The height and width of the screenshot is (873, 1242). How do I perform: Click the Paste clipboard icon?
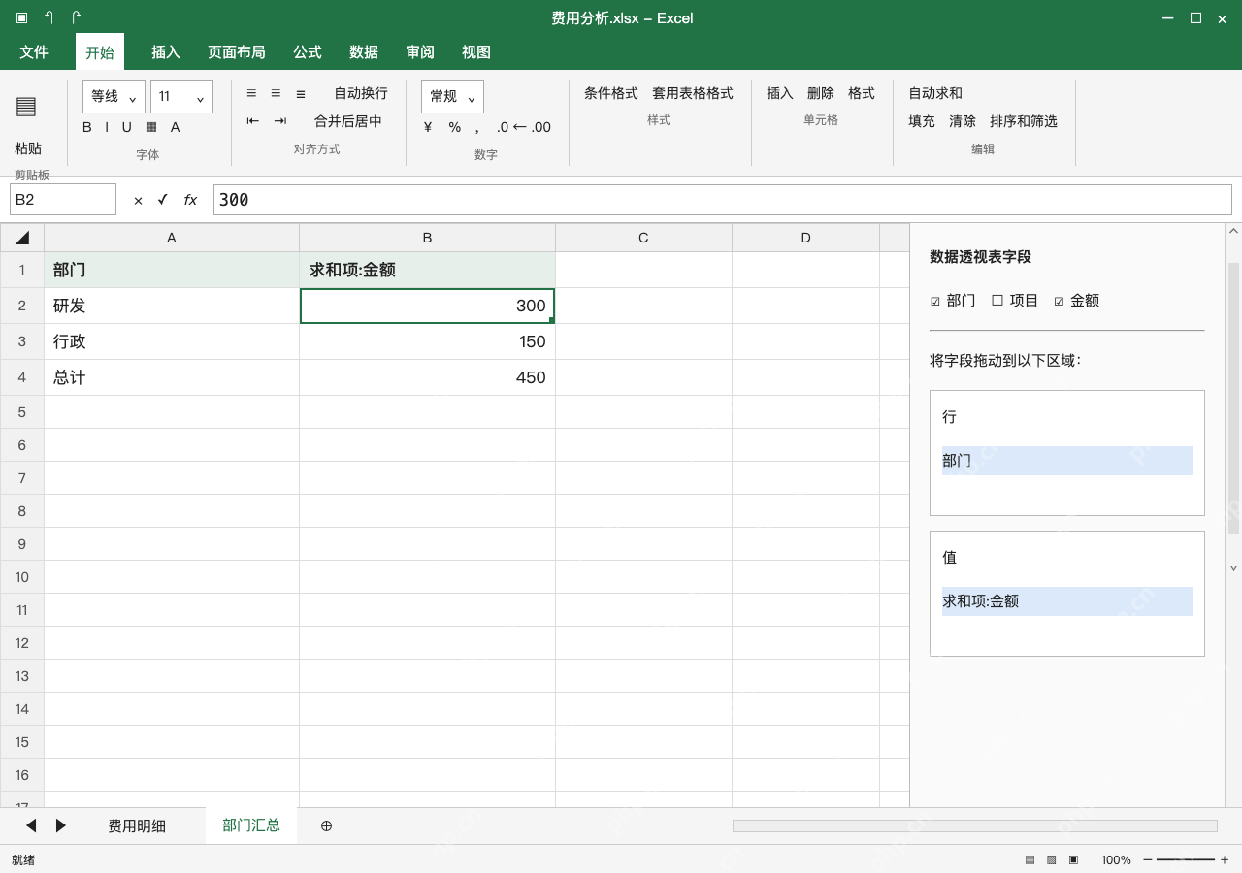tap(26, 107)
